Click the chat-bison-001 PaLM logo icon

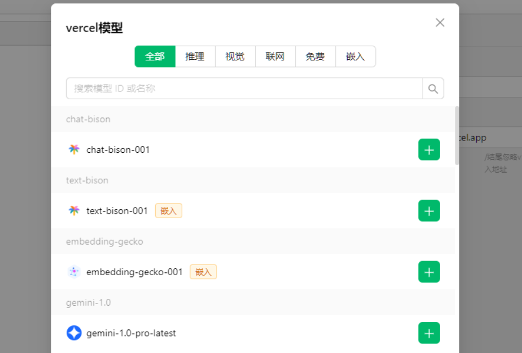pyautogui.click(x=74, y=150)
